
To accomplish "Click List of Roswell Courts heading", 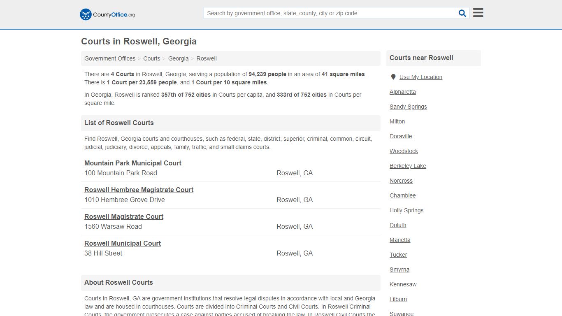I will [x=119, y=123].
